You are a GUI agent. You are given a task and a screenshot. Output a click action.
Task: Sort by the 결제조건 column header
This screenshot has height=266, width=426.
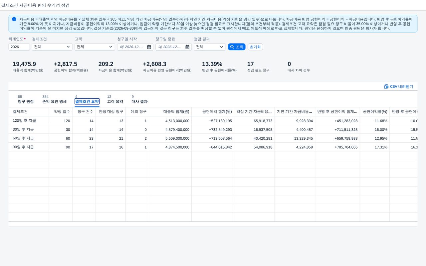pos(29,112)
